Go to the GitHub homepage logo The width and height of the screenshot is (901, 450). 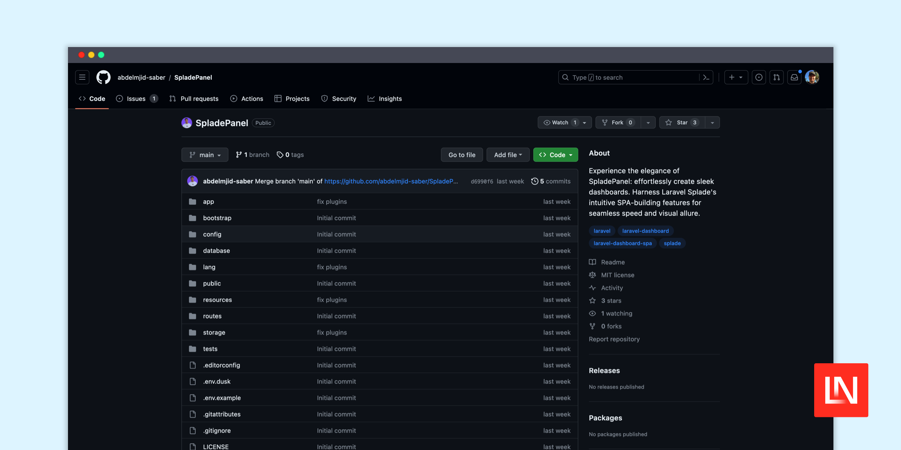pyautogui.click(x=103, y=77)
